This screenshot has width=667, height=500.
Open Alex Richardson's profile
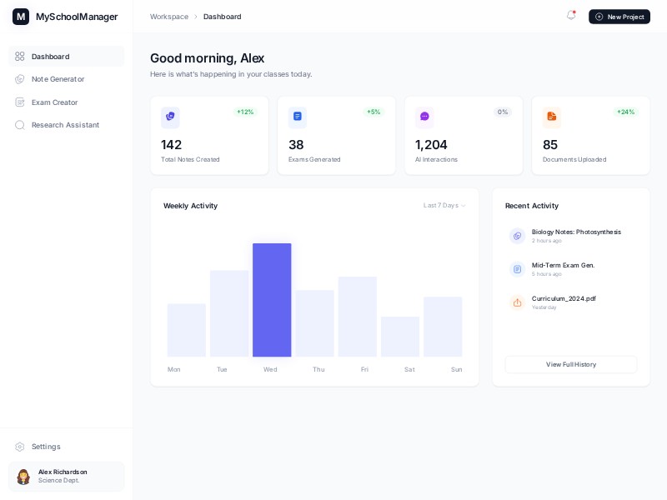(63, 476)
